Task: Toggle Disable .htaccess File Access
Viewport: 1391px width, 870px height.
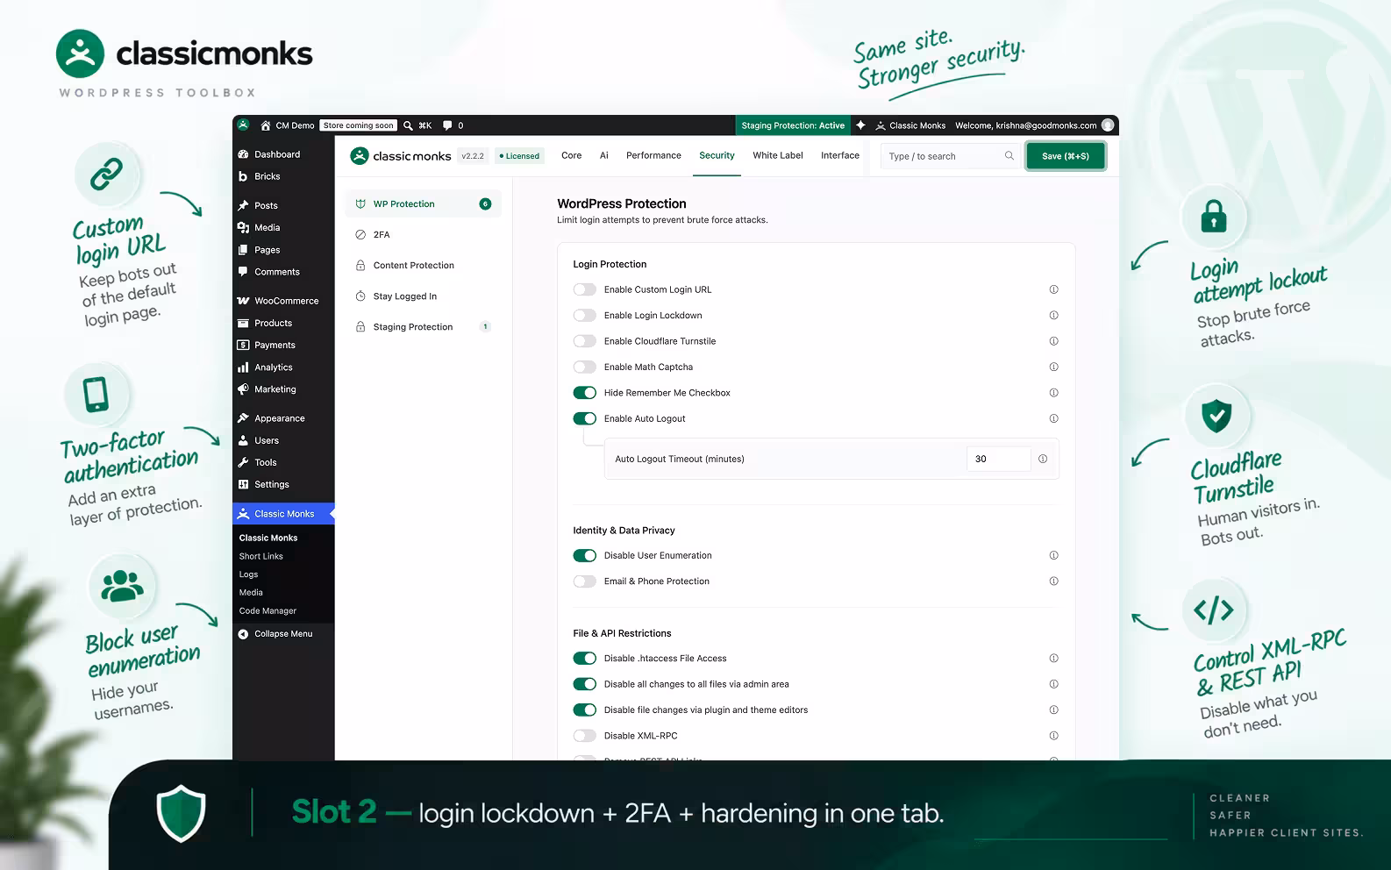Action: tap(585, 659)
